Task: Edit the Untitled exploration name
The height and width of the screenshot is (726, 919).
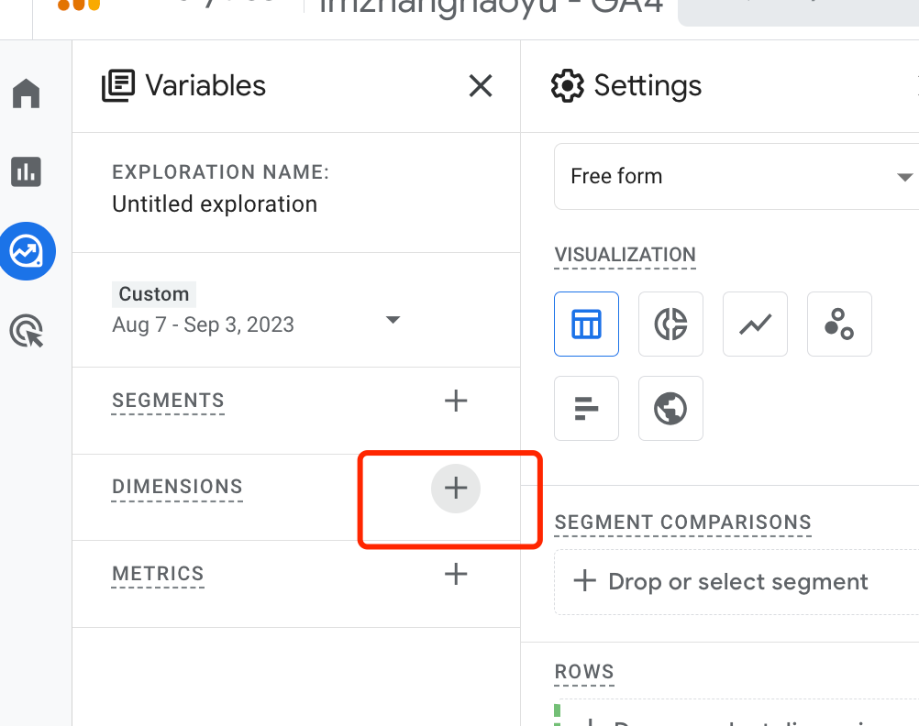Action: 215,204
